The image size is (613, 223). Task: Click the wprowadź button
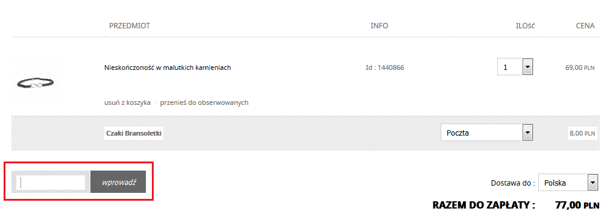(118, 182)
